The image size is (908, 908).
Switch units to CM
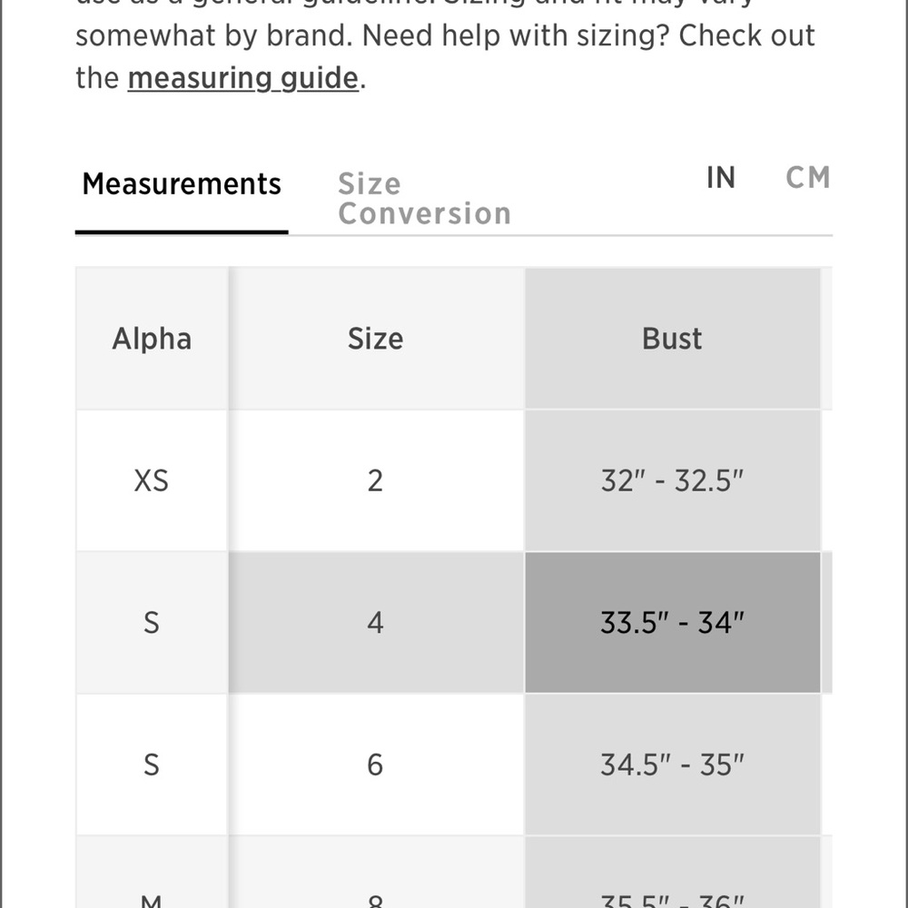[x=808, y=177]
